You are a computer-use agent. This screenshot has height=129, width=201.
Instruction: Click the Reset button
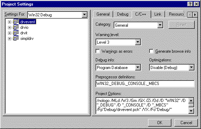coord(181,25)
